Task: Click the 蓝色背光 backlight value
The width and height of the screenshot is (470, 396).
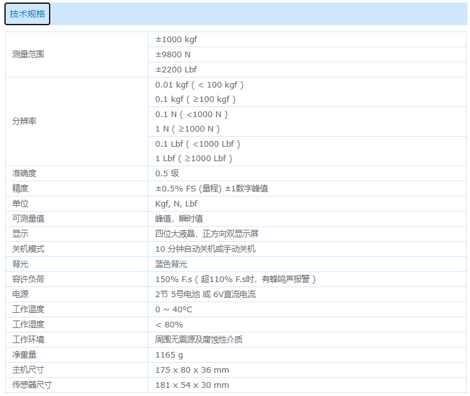Action: [x=171, y=264]
